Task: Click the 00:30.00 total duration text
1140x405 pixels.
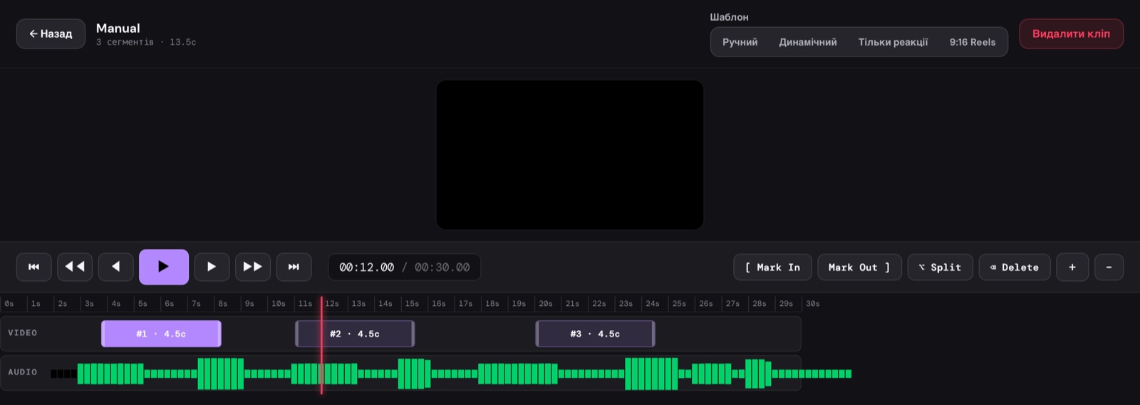Action: pyautogui.click(x=442, y=267)
